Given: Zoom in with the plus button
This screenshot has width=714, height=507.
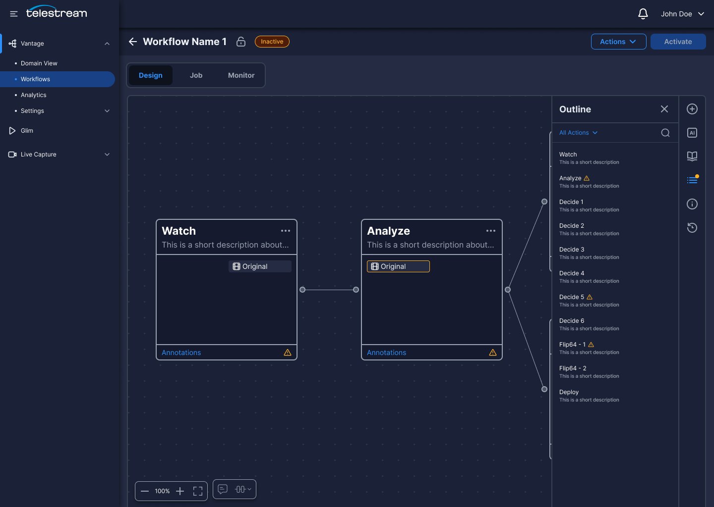Looking at the screenshot, I should click(180, 491).
